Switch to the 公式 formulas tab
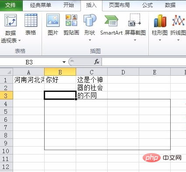 [147, 5]
